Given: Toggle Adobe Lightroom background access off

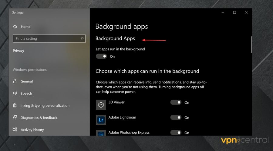Looking at the screenshot, I should click(176, 117).
